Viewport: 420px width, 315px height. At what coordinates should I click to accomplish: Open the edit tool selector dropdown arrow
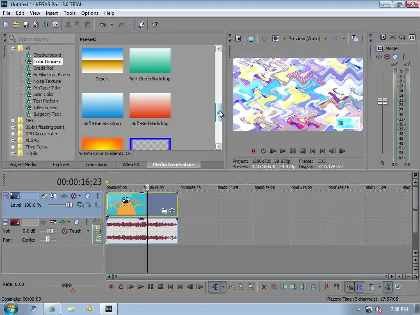click(x=223, y=287)
